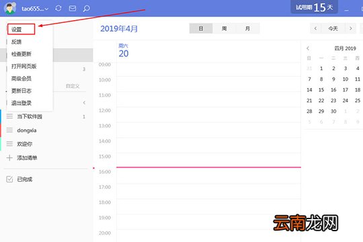Click the 自定义 custom link
363x242 pixels.
(73, 86)
